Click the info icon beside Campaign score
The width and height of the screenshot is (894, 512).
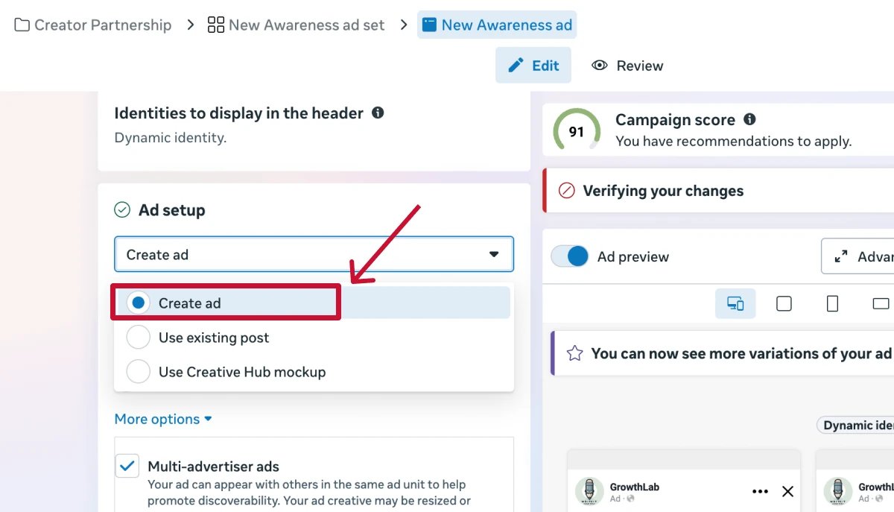point(749,119)
